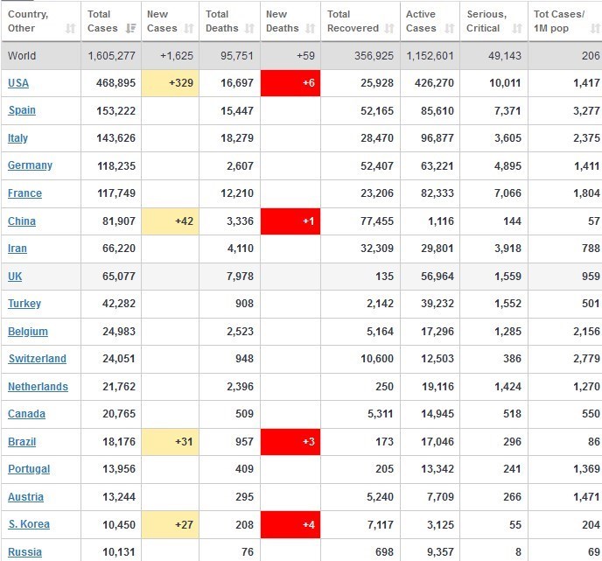Select USA new deaths +6 red cell

pyautogui.click(x=290, y=83)
